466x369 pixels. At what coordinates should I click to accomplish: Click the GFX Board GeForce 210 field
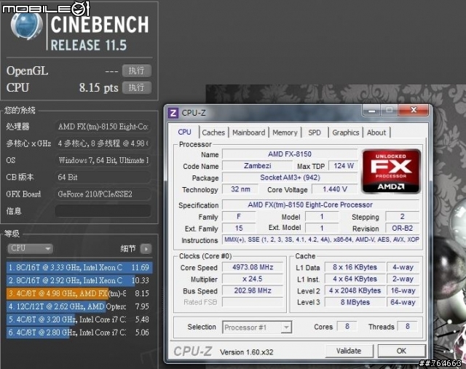click(103, 194)
